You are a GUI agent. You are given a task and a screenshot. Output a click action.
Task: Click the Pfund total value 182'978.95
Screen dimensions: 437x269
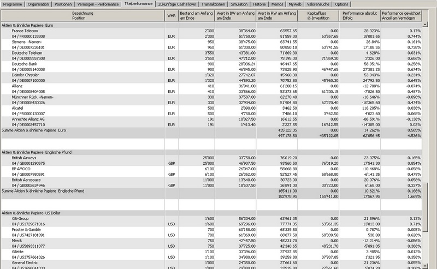(x=287, y=196)
